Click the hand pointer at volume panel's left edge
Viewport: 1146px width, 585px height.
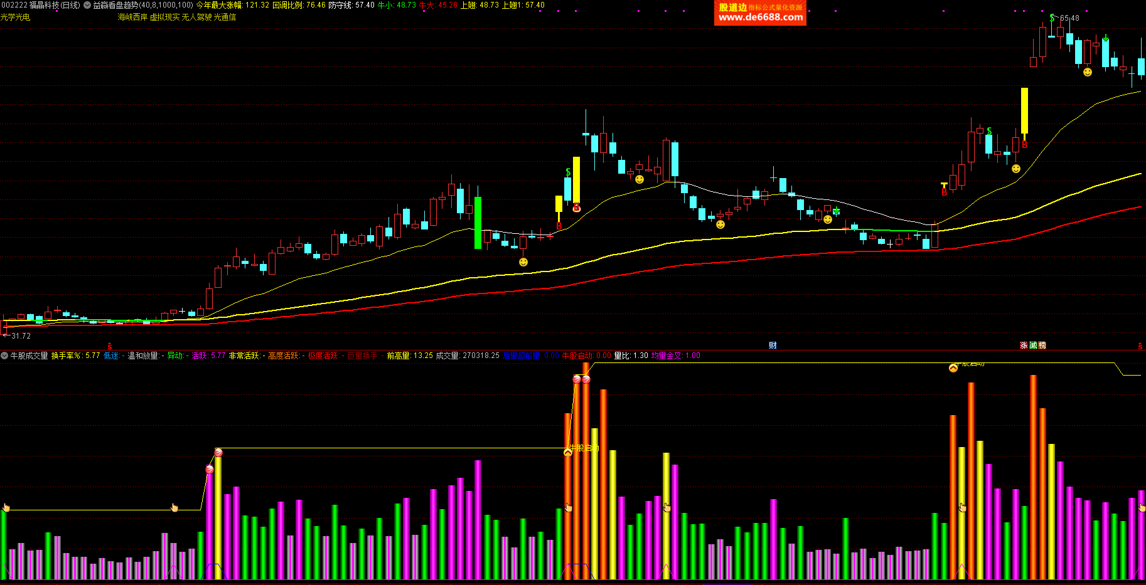click(x=6, y=507)
